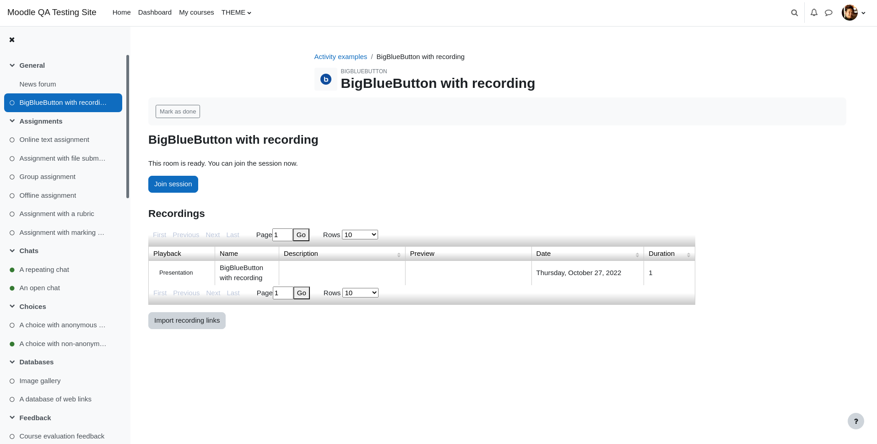Follow Activity examples breadcrumb link

[341, 57]
